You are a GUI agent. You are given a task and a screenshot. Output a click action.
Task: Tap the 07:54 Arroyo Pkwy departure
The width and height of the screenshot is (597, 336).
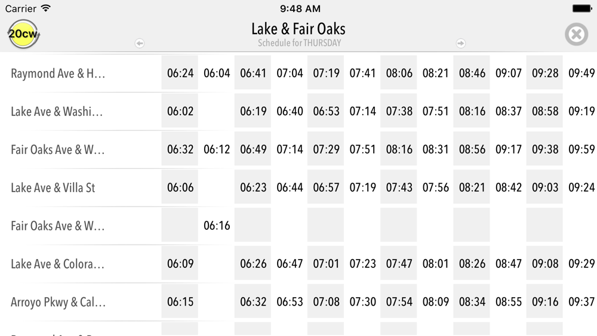point(399,302)
